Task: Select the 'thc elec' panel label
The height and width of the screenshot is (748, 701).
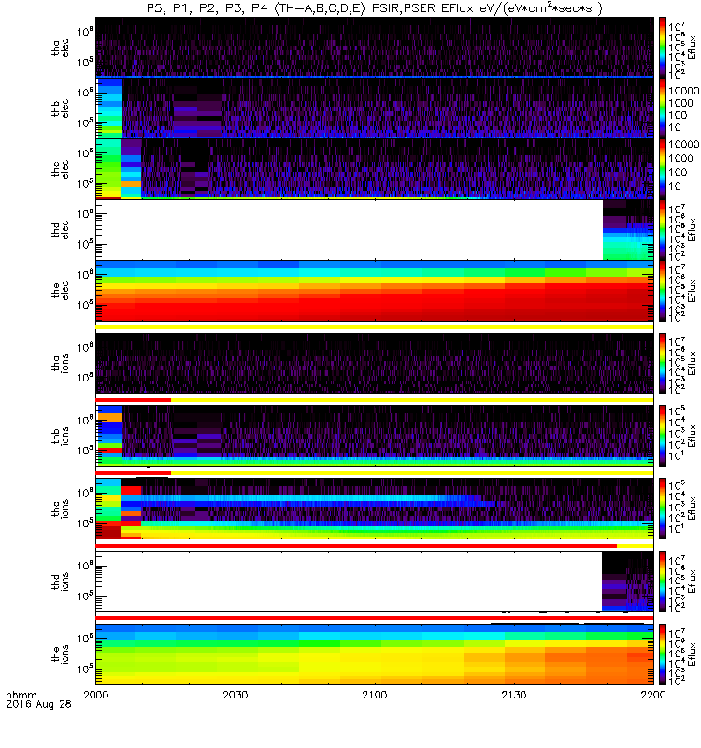Action: 61,169
